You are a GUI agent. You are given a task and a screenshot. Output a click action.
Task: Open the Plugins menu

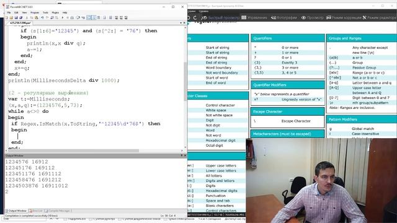(55, 12)
